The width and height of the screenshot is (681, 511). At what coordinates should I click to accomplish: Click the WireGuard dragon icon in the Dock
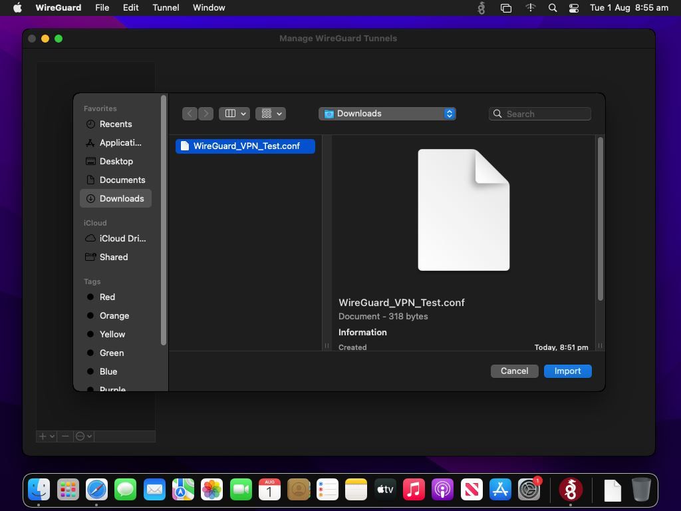(x=571, y=490)
